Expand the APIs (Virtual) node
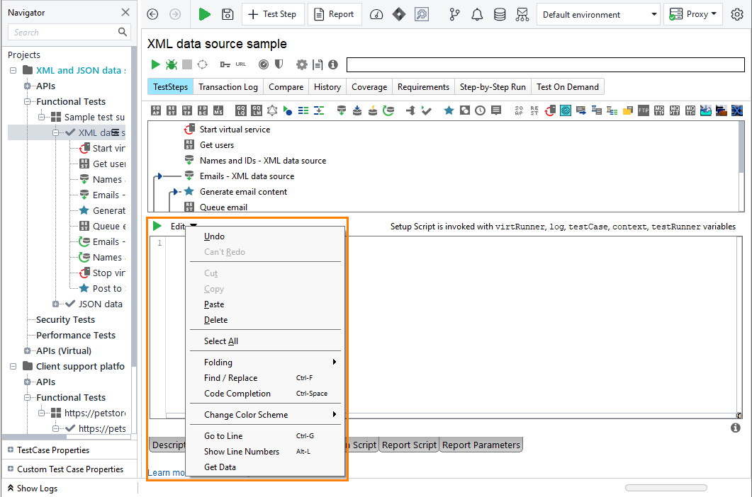 point(28,351)
